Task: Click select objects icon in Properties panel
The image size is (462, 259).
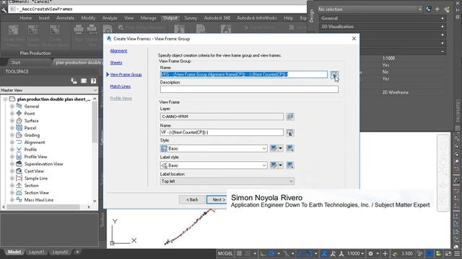Action: [x=437, y=9]
